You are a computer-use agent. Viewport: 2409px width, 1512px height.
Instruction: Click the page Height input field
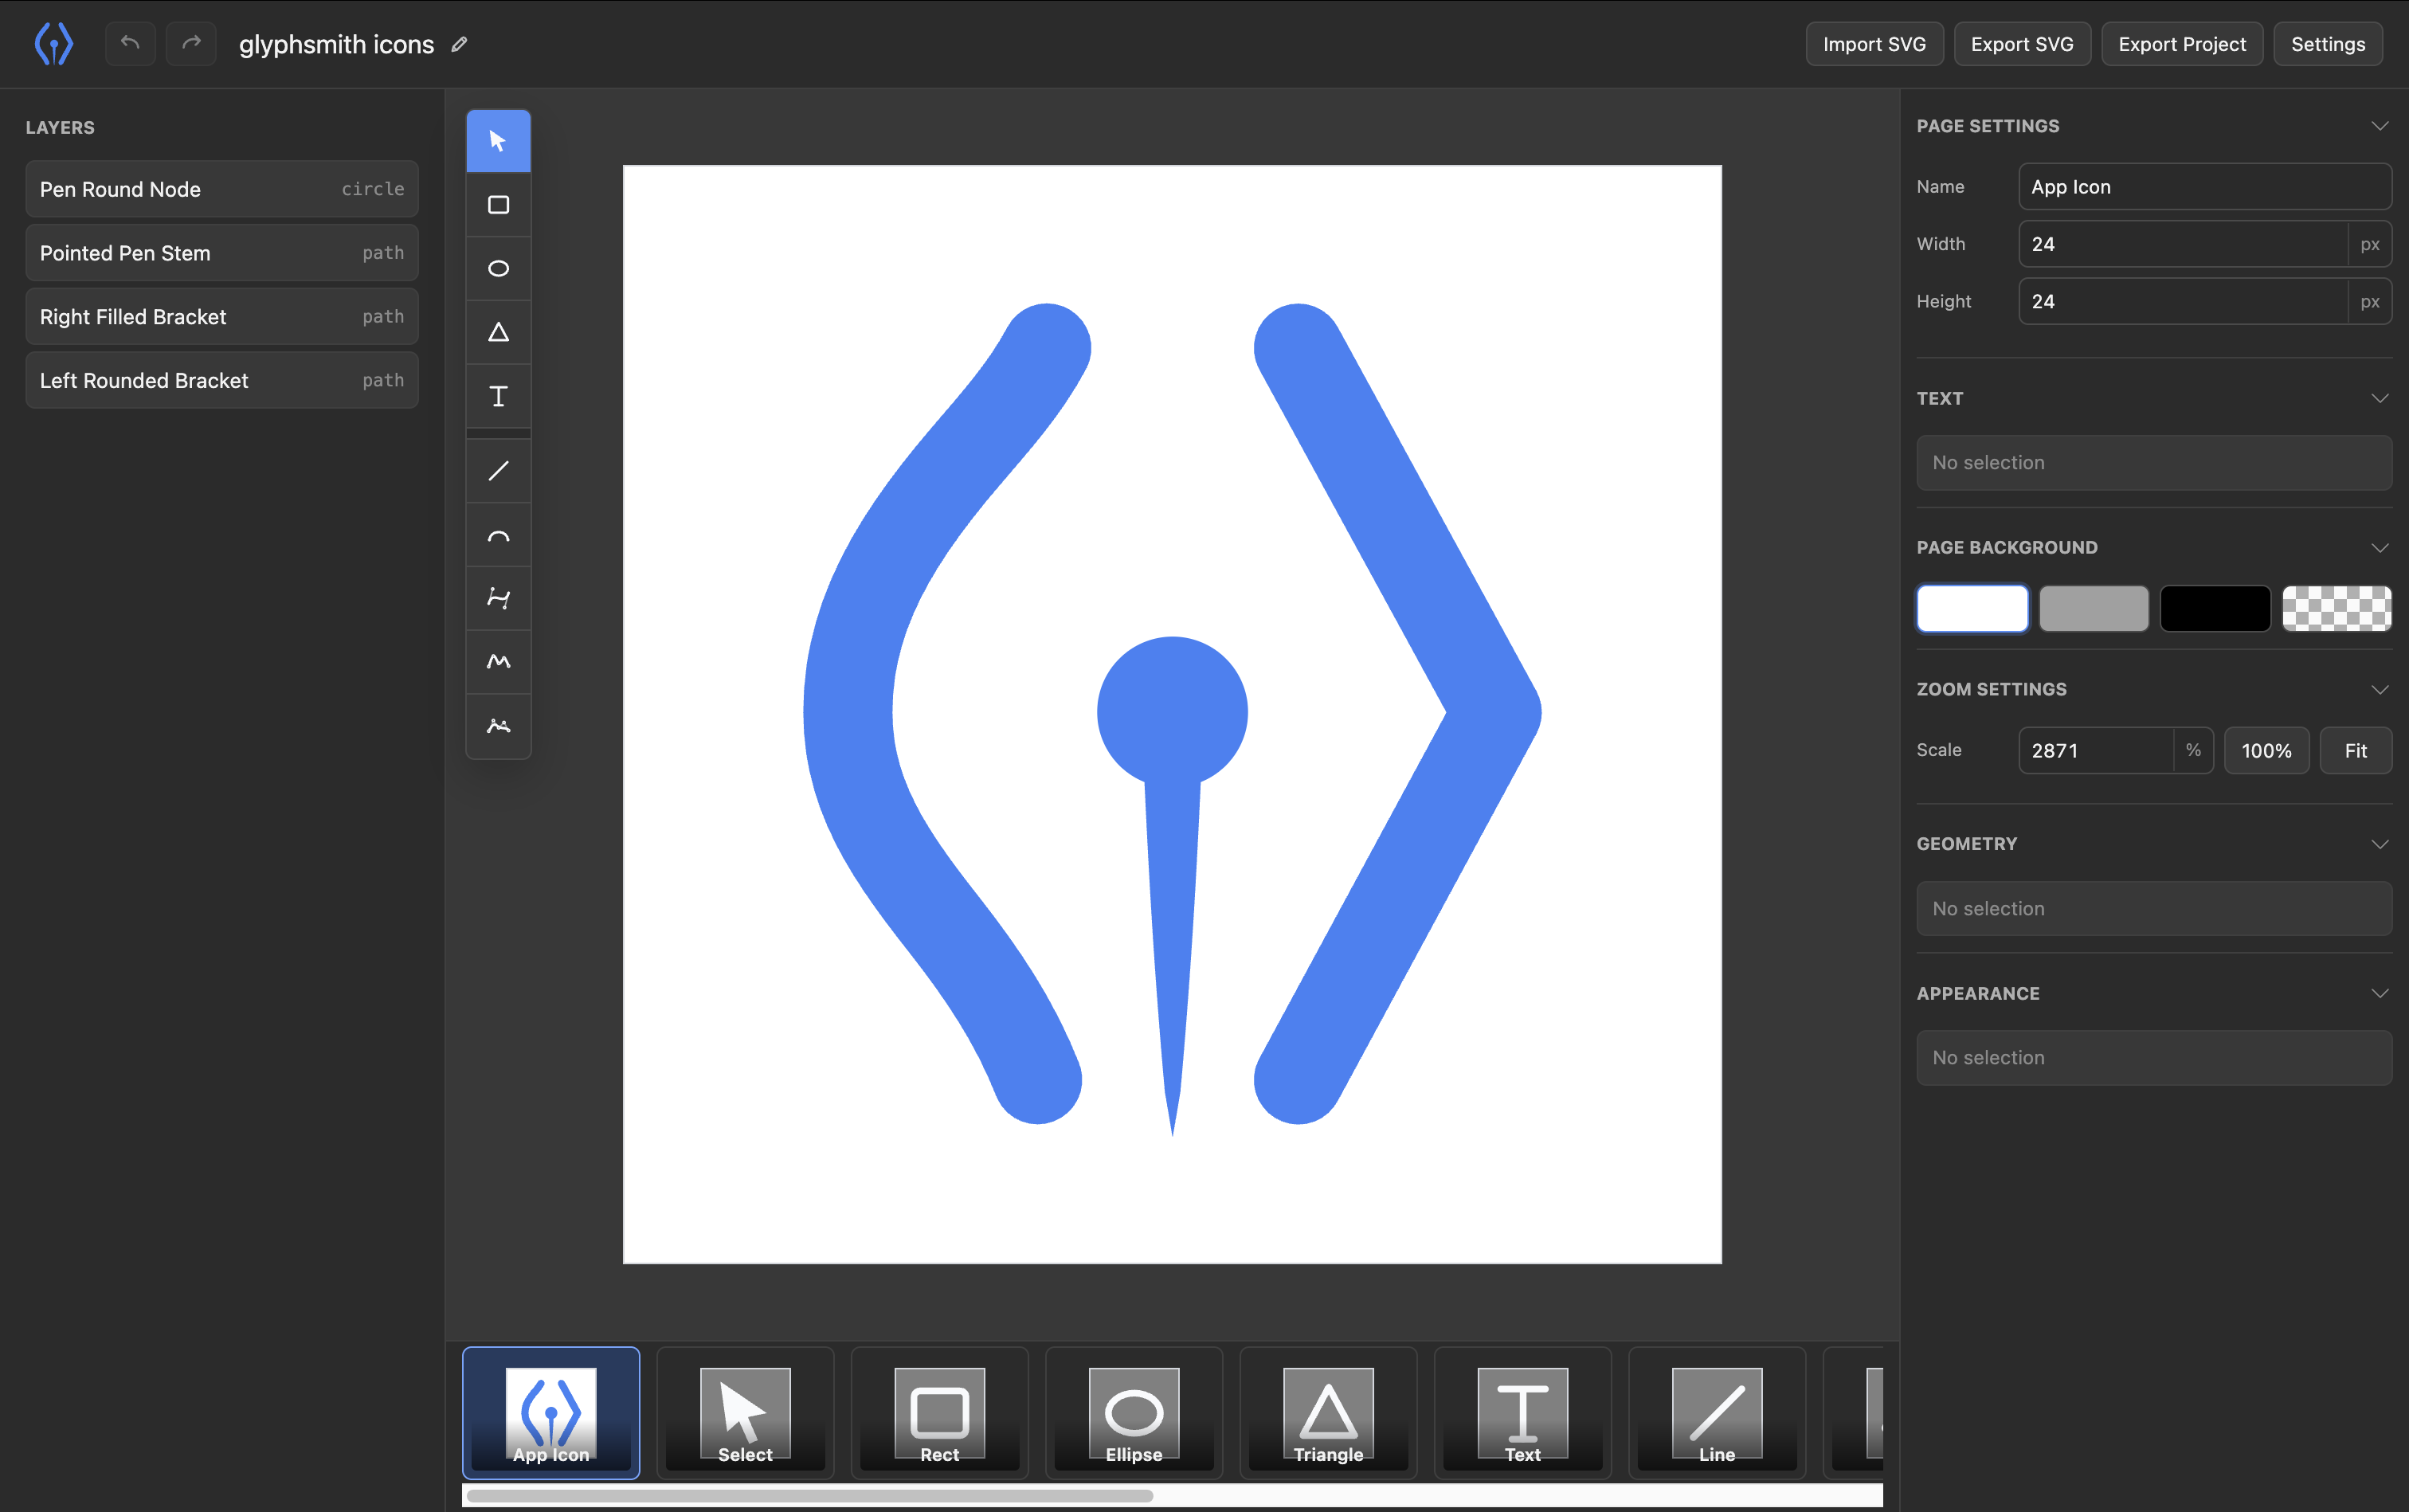pos(2183,301)
